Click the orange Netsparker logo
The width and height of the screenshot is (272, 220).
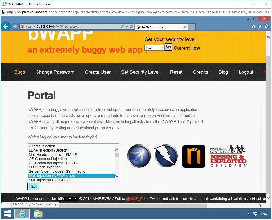pyautogui.click(x=194, y=156)
